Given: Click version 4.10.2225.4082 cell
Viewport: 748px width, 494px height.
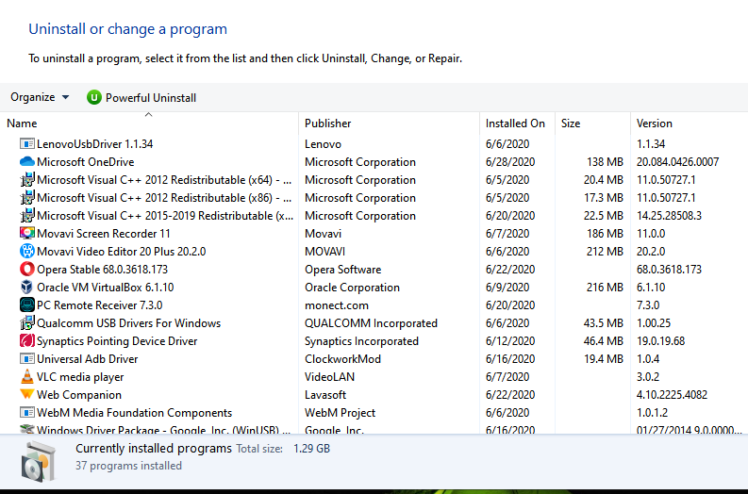Looking at the screenshot, I should 672,395.
